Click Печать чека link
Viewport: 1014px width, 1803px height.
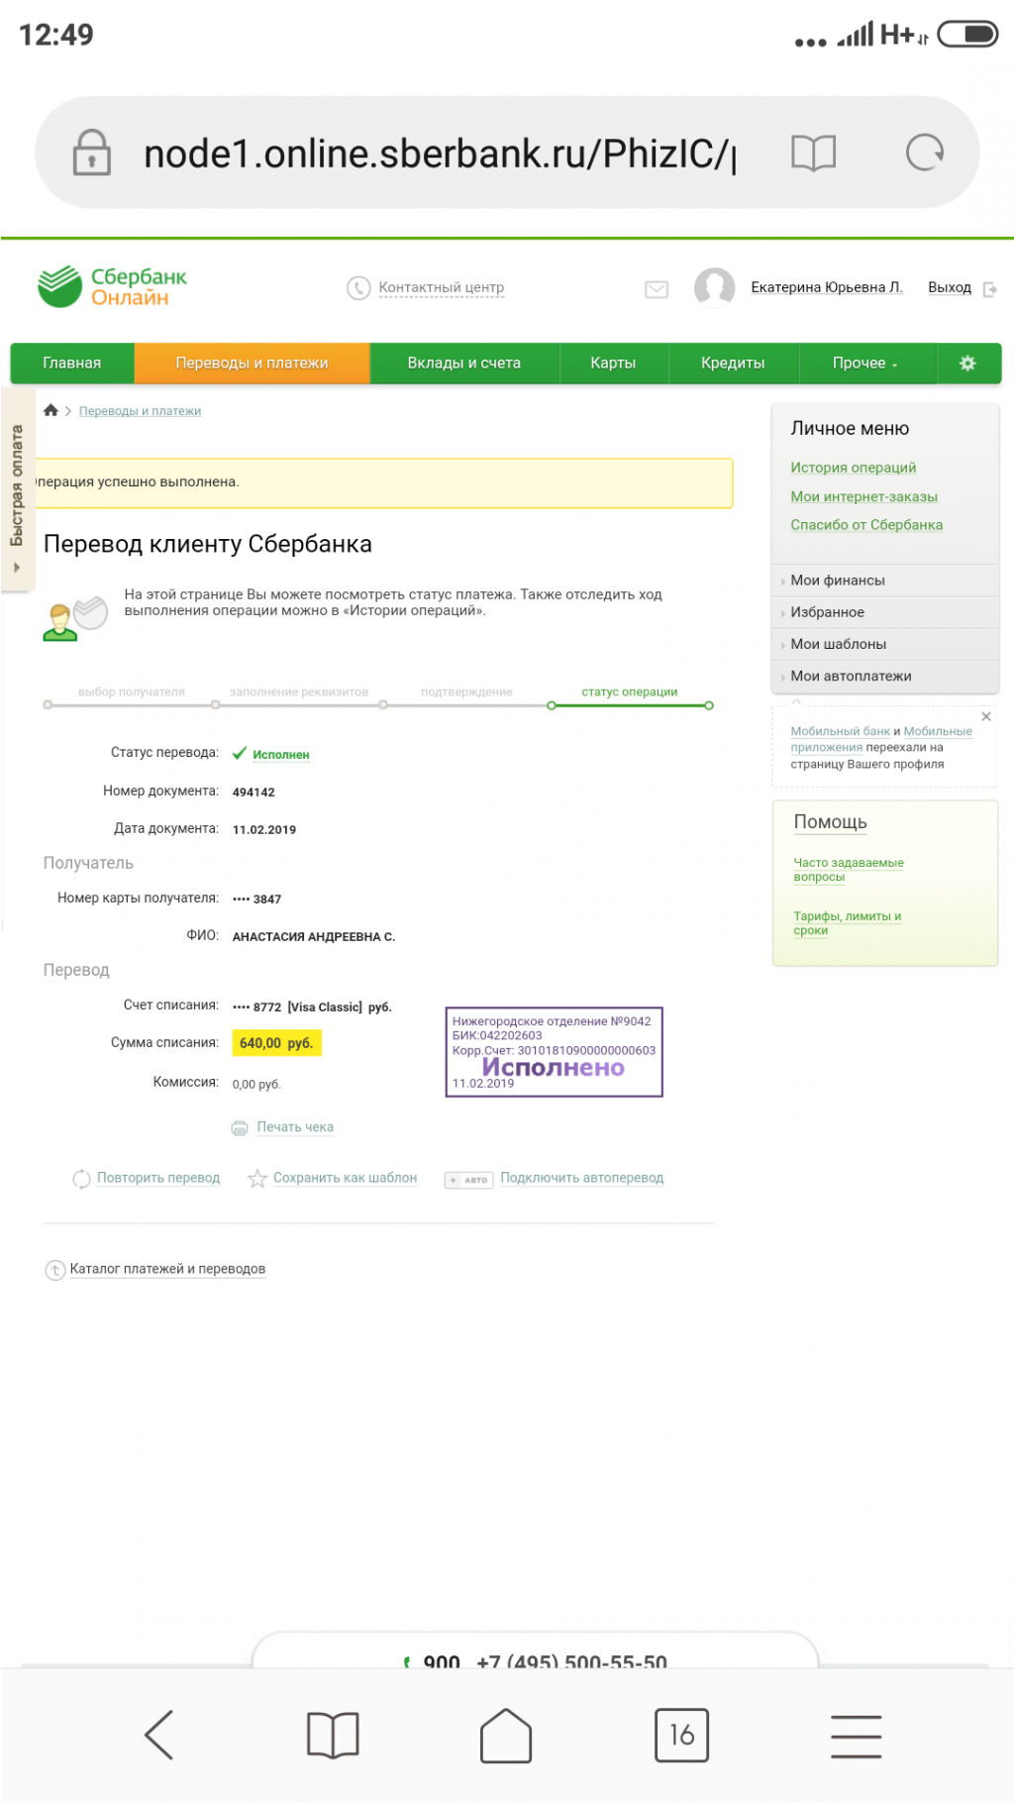coord(295,1127)
